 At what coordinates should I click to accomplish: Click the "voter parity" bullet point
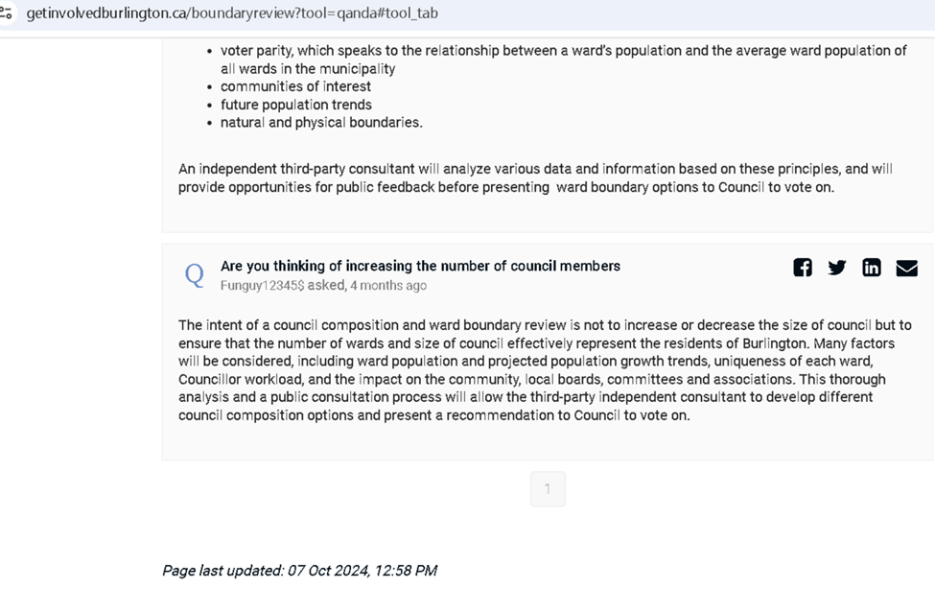click(563, 51)
